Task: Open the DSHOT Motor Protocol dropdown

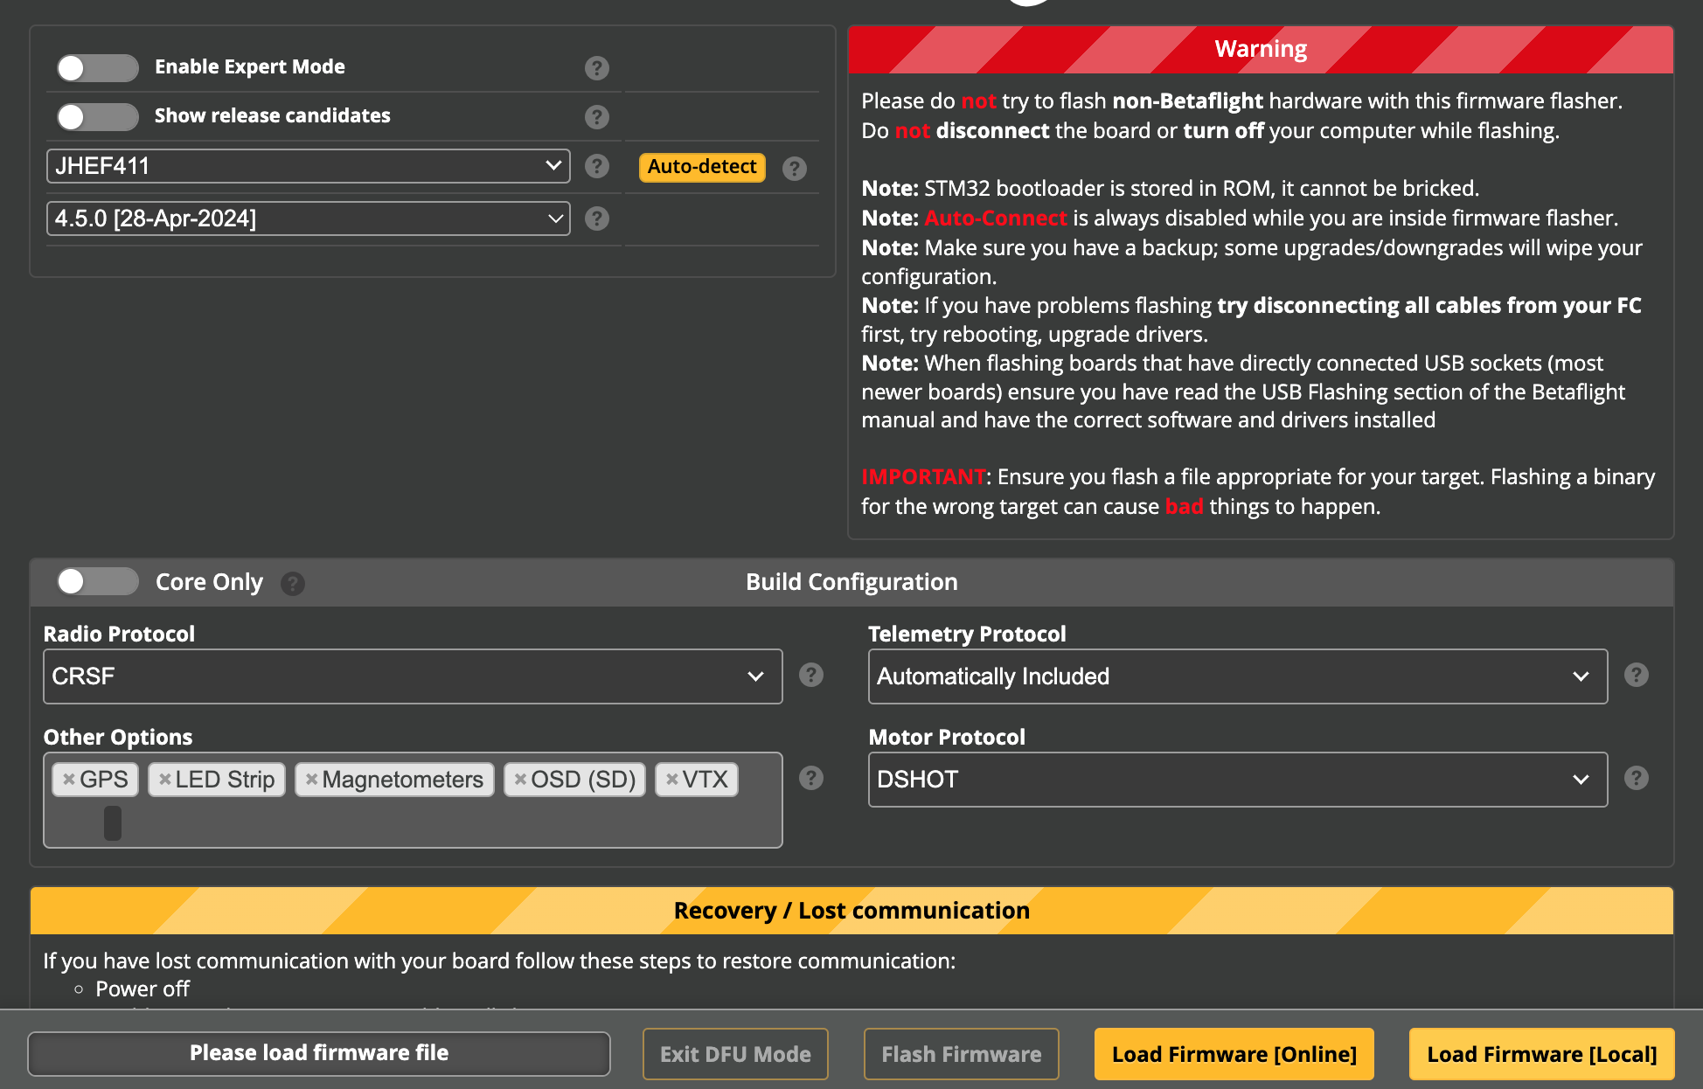Action: pyautogui.click(x=1237, y=780)
